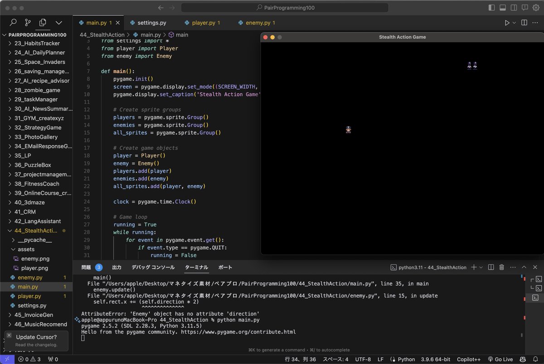
Task: Run the Python file with play button
Action: (507, 23)
